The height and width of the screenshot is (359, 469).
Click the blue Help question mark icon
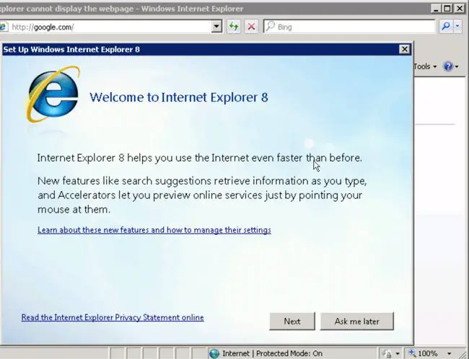tap(448, 66)
